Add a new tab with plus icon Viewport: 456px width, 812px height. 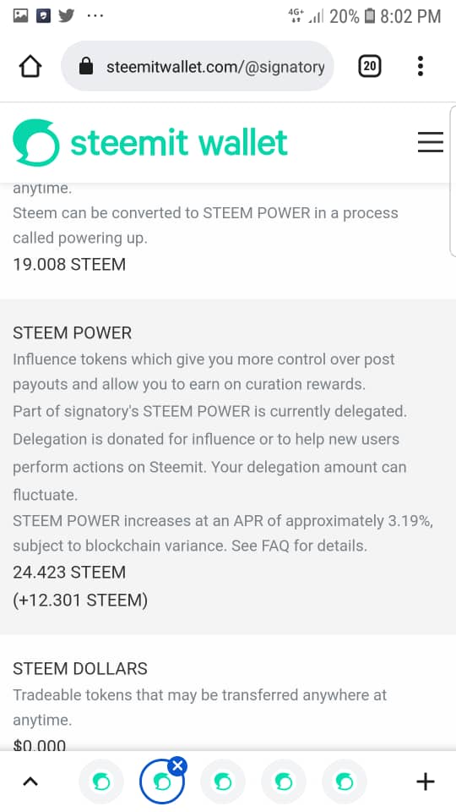pyautogui.click(x=426, y=782)
